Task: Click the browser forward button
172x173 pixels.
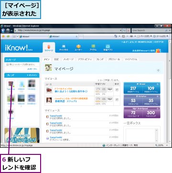Action: coord(8,31)
